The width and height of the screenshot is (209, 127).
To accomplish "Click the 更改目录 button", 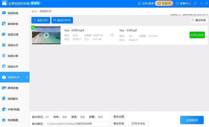I will (x=119, y=124).
